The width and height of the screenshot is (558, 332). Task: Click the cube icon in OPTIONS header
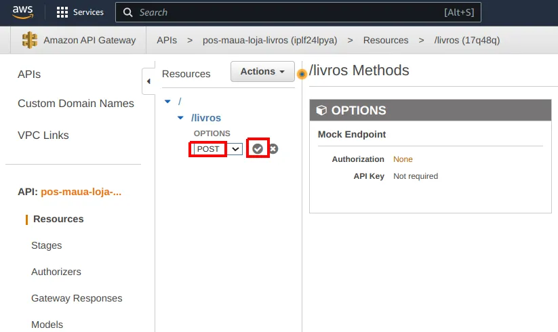(321, 110)
